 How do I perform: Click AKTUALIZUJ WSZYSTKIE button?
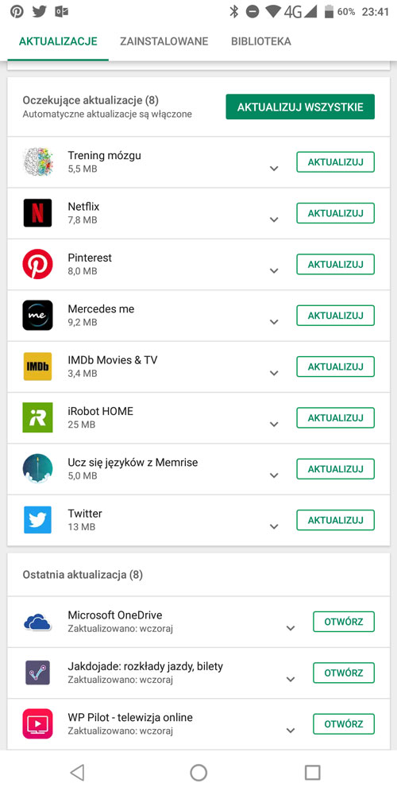point(300,107)
